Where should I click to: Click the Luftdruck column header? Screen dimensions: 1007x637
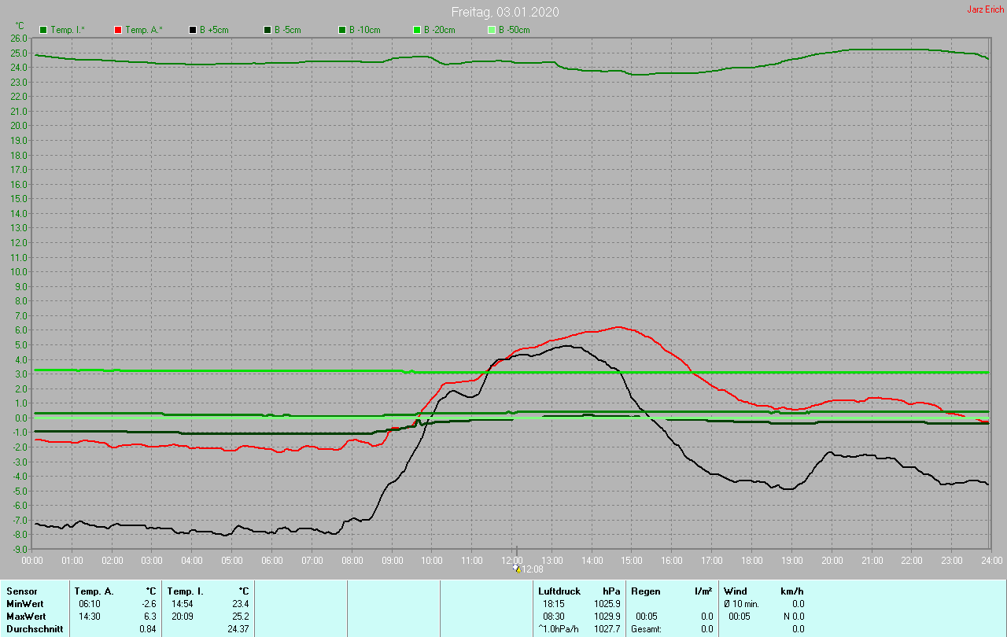pos(559,591)
